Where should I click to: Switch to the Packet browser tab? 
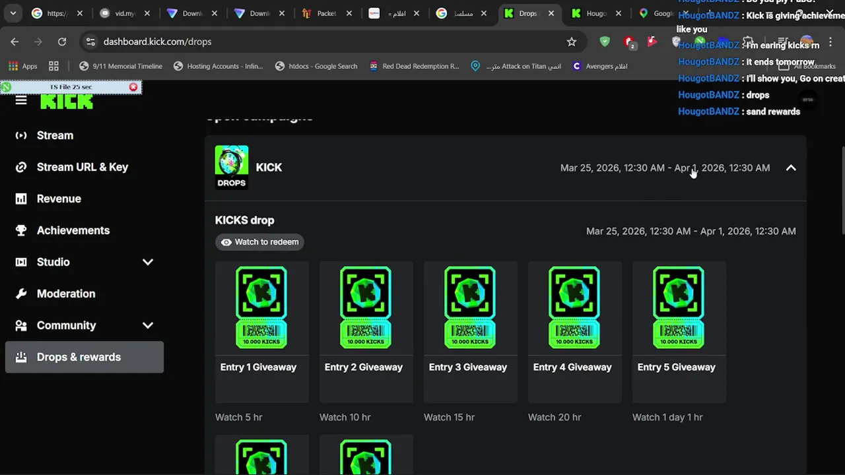point(327,13)
